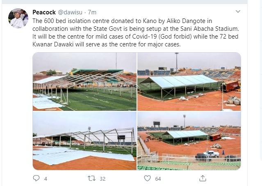Click the like count of 64
This screenshot has width=262, height=186.
(157, 179)
